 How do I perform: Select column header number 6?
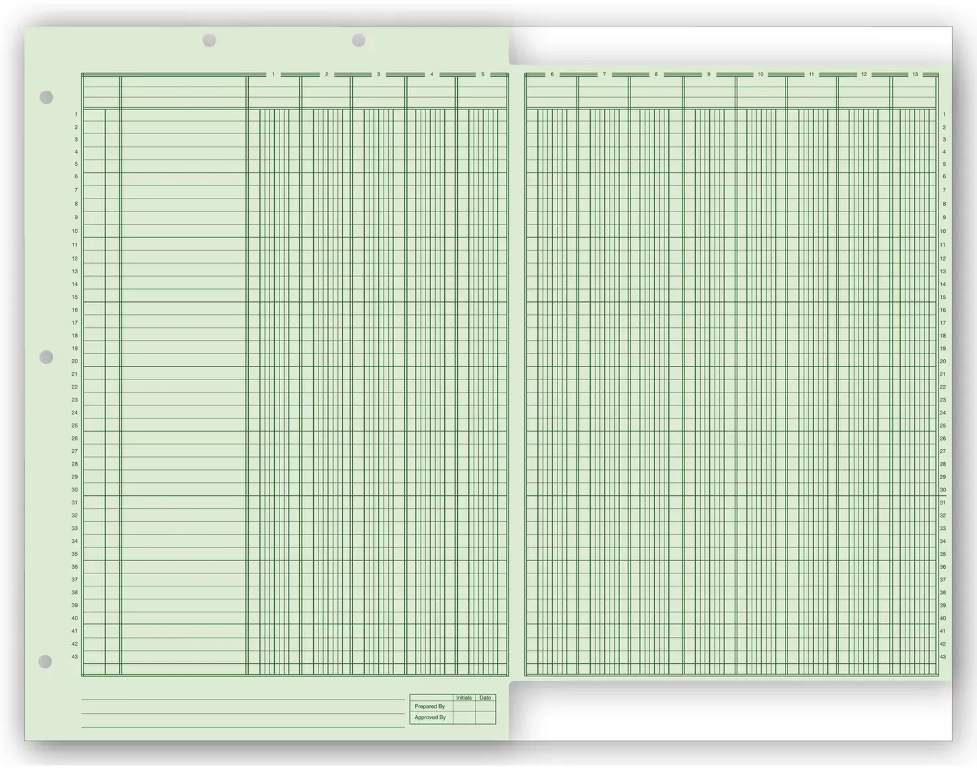coord(552,74)
